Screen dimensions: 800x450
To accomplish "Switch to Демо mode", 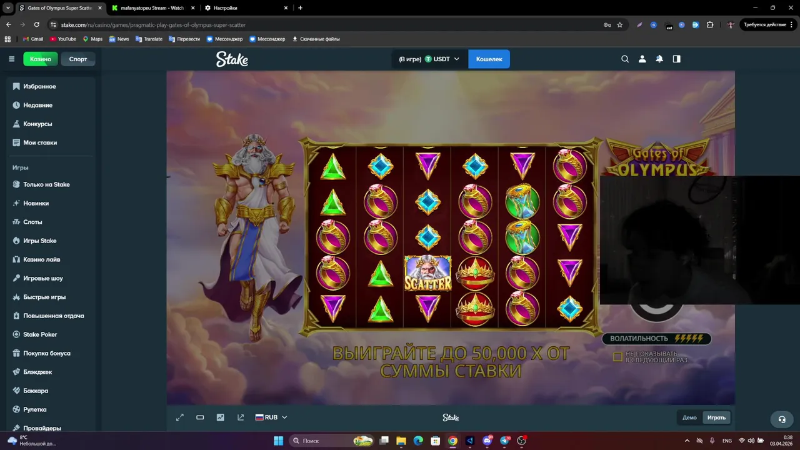I will (689, 417).
